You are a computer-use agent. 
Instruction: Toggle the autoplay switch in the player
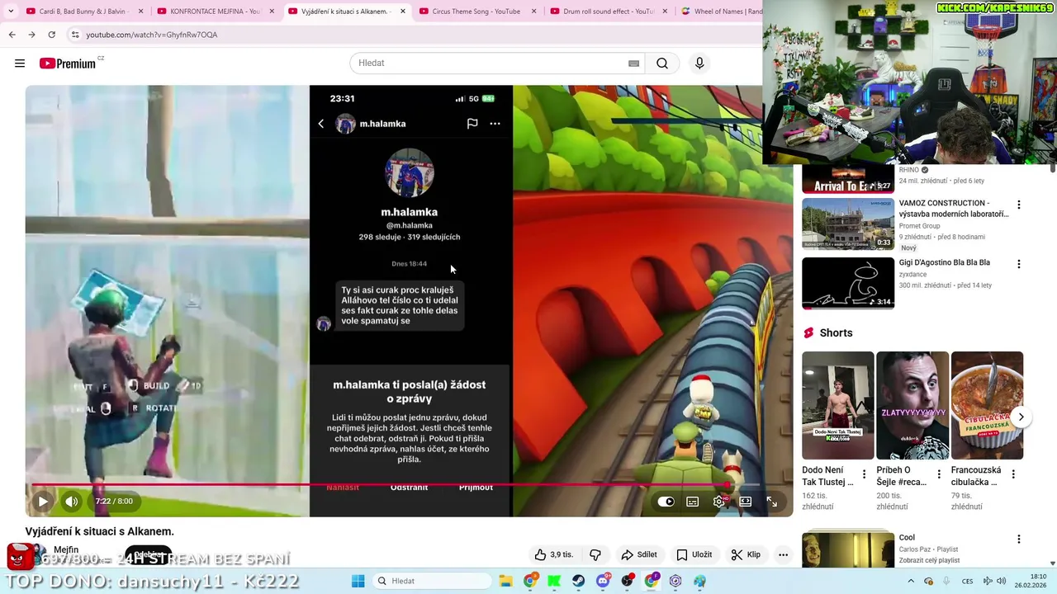pos(666,502)
